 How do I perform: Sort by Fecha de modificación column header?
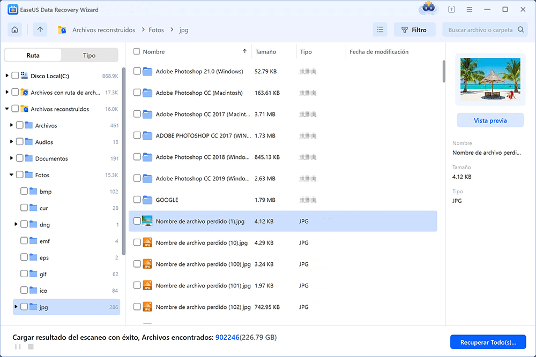(379, 51)
